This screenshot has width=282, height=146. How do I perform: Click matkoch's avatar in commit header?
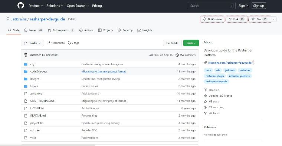click(x=26, y=55)
